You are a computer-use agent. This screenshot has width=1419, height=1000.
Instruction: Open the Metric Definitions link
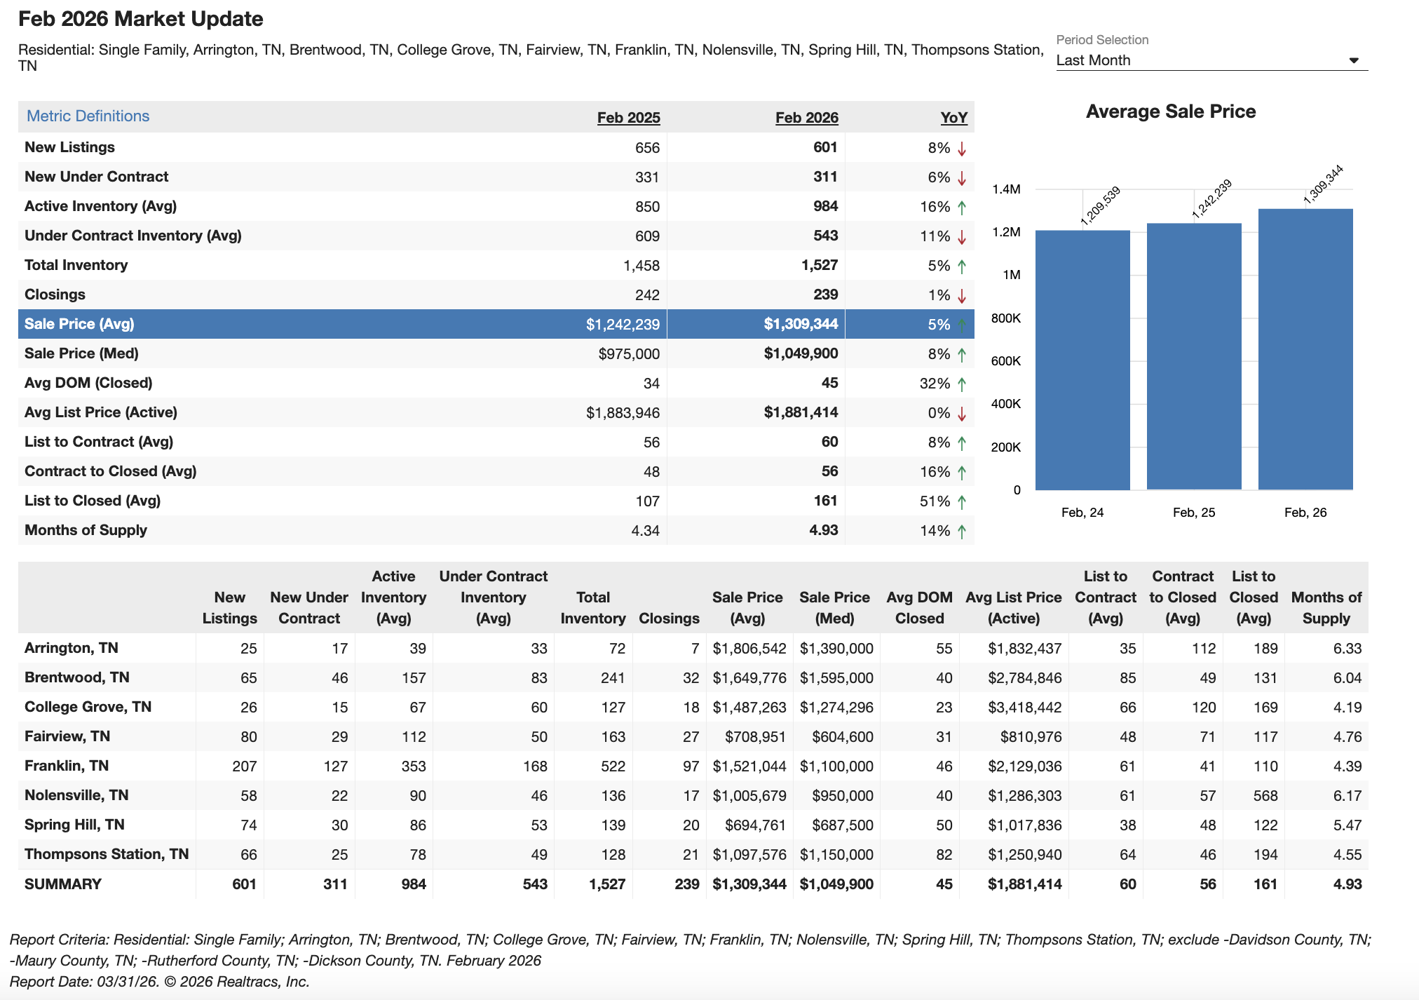point(88,116)
